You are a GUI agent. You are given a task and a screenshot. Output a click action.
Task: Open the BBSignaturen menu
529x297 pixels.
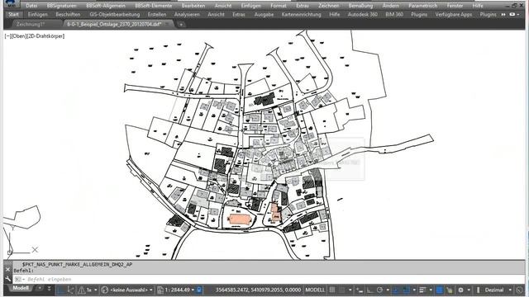click(x=61, y=6)
